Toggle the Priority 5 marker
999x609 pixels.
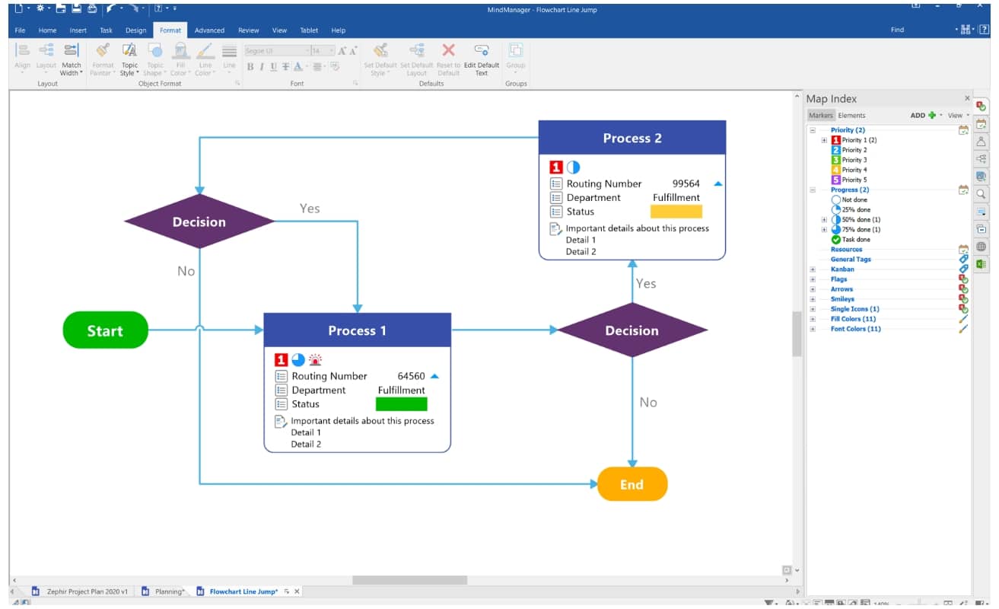835,180
